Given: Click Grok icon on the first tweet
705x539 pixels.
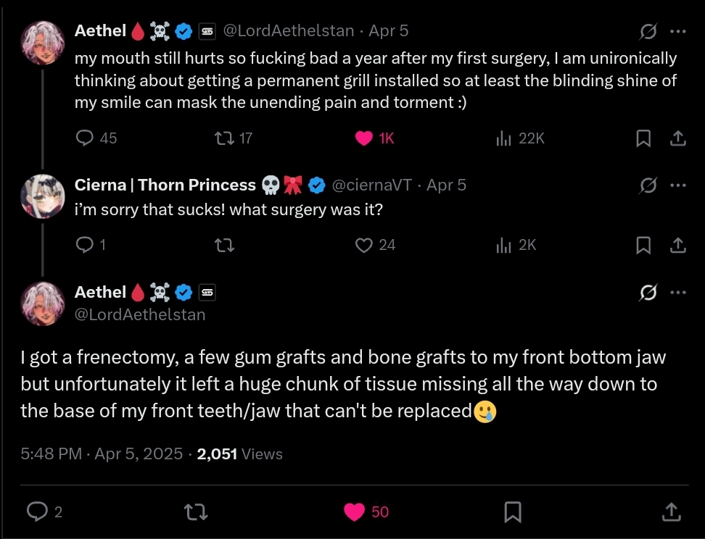Looking at the screenshot, I should coord(648,31).
